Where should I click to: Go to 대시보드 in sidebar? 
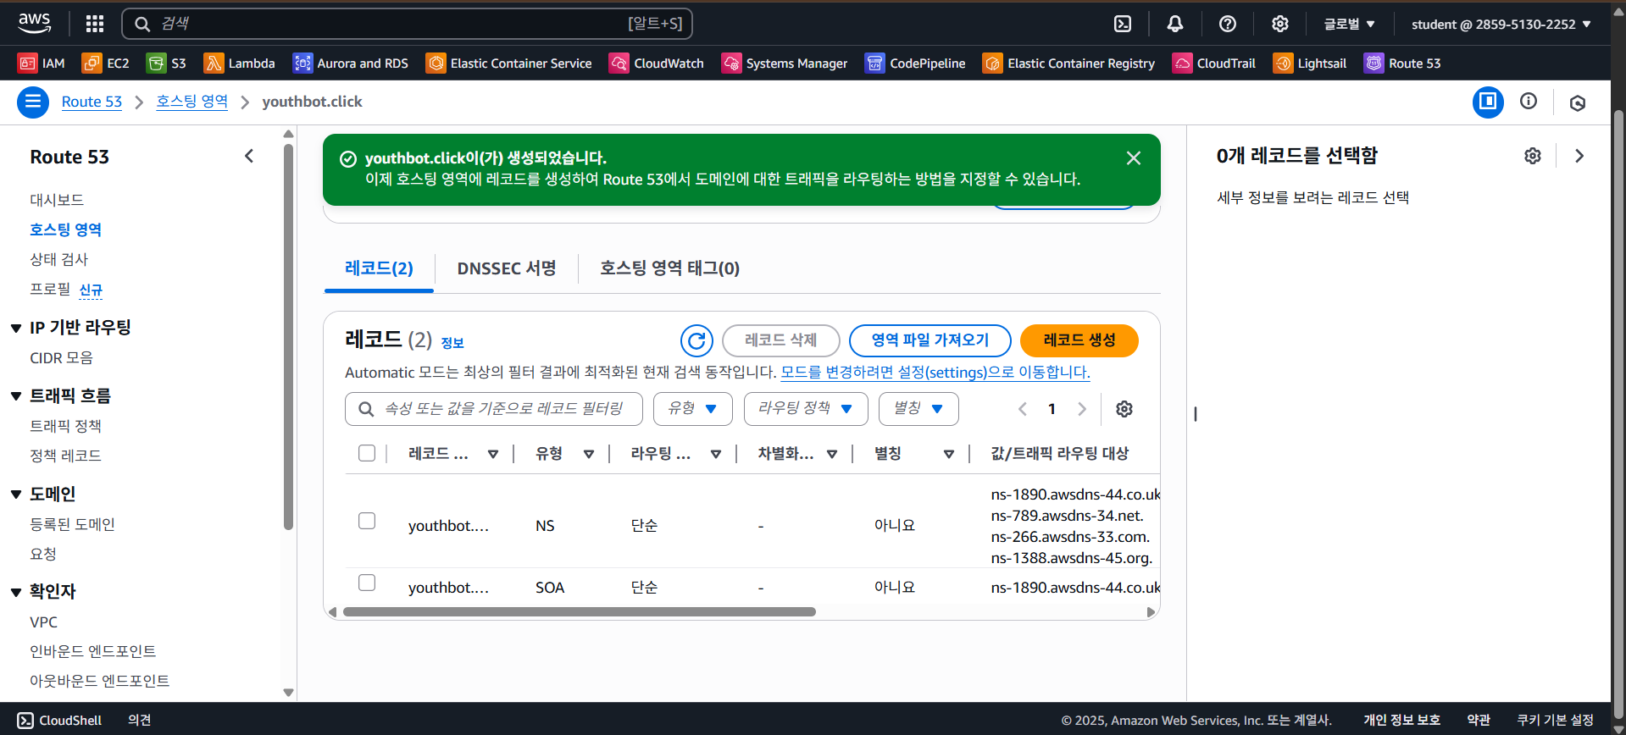pyautogui.click(x=57, y=200)
